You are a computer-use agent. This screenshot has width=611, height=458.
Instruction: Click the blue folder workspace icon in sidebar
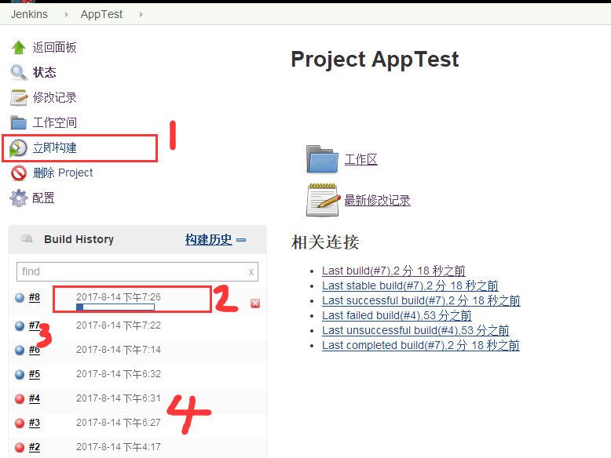18,122
